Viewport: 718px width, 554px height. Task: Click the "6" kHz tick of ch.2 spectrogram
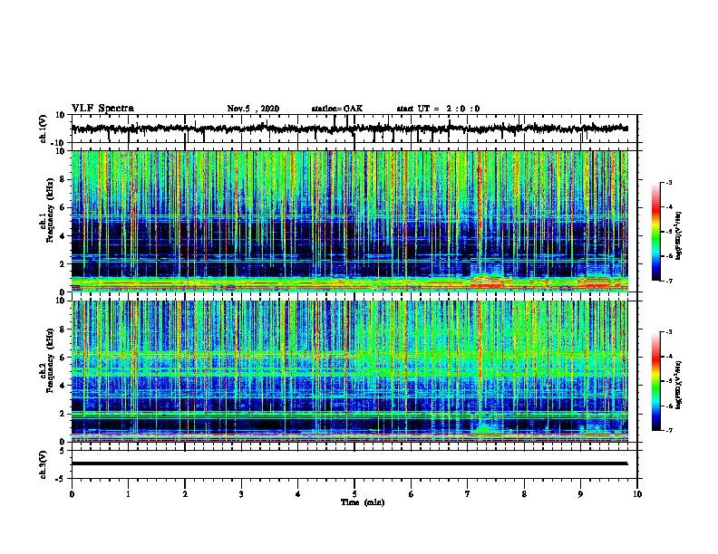coord(63,358)
